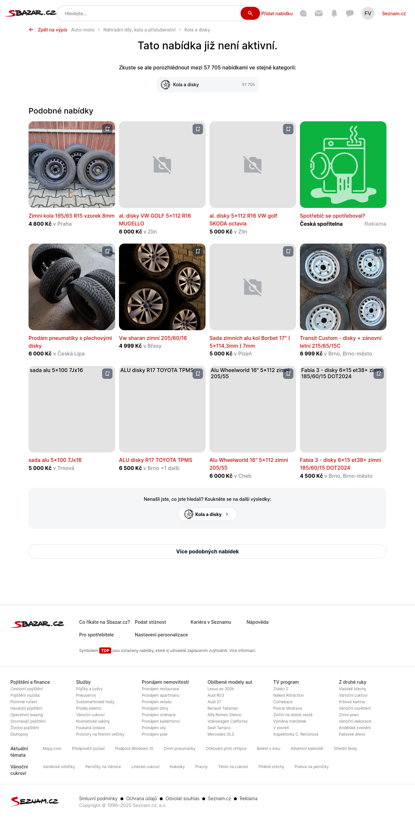
Task: Open Kola a disky category with chevron
Action: pos(207,514)
